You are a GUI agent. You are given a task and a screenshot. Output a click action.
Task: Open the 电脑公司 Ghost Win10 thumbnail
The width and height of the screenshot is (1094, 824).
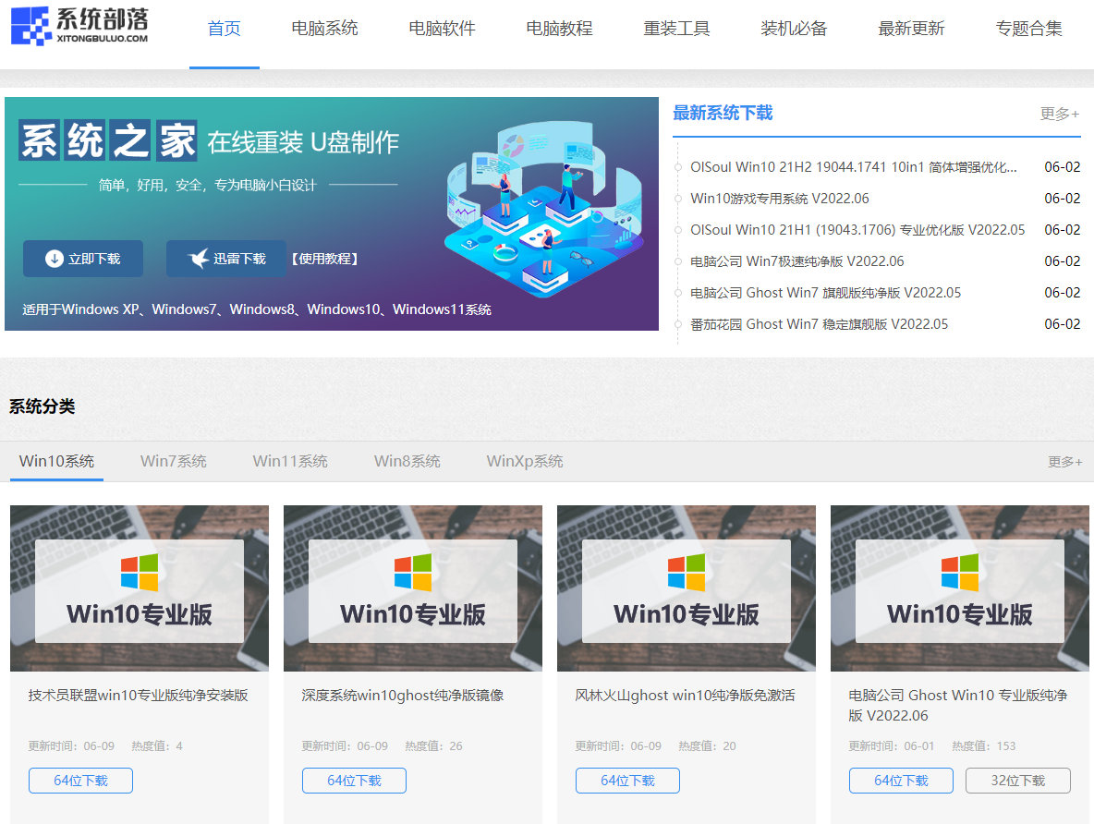960,588
